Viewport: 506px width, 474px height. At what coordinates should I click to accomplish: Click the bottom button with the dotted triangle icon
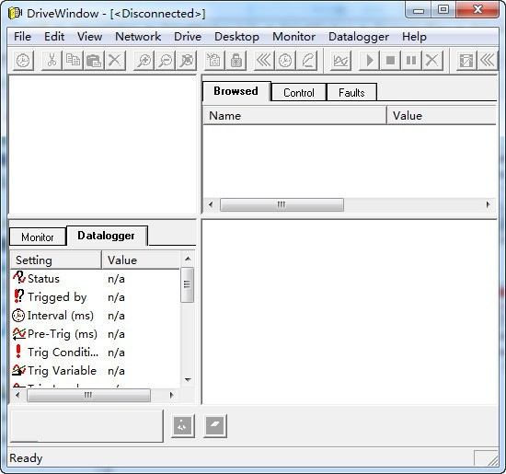(183, 426)
